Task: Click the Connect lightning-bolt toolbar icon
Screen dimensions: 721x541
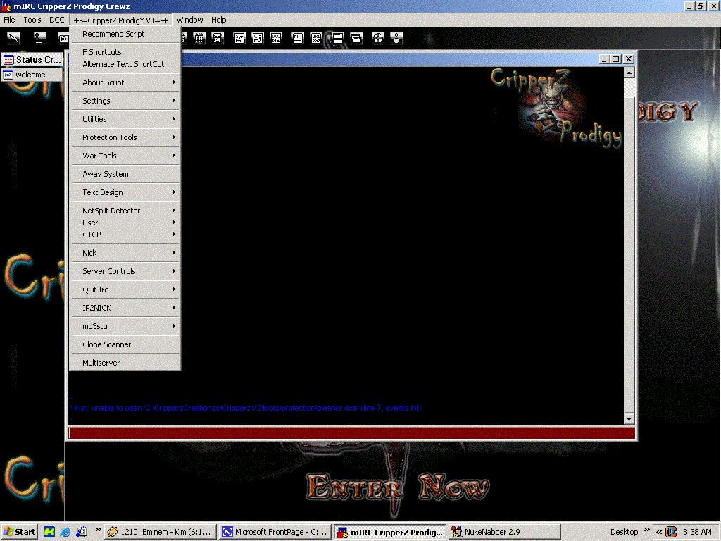Action: 14,38
